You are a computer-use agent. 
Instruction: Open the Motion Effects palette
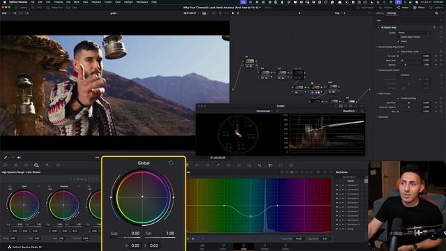point(58,165)
